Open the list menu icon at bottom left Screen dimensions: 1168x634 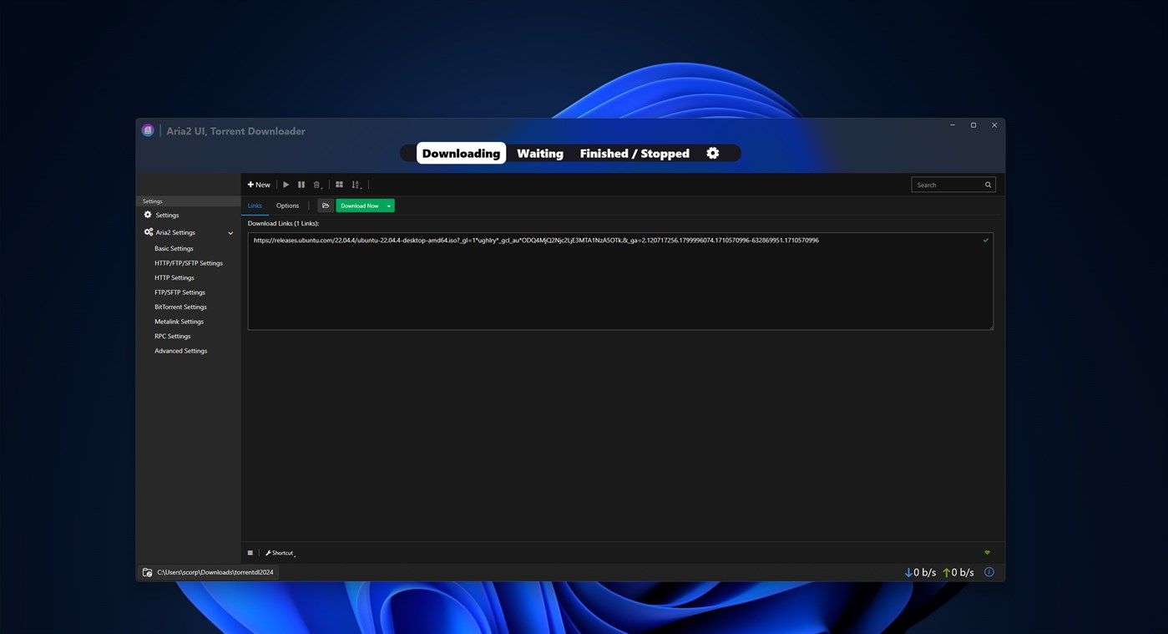[x=250, y=552]
